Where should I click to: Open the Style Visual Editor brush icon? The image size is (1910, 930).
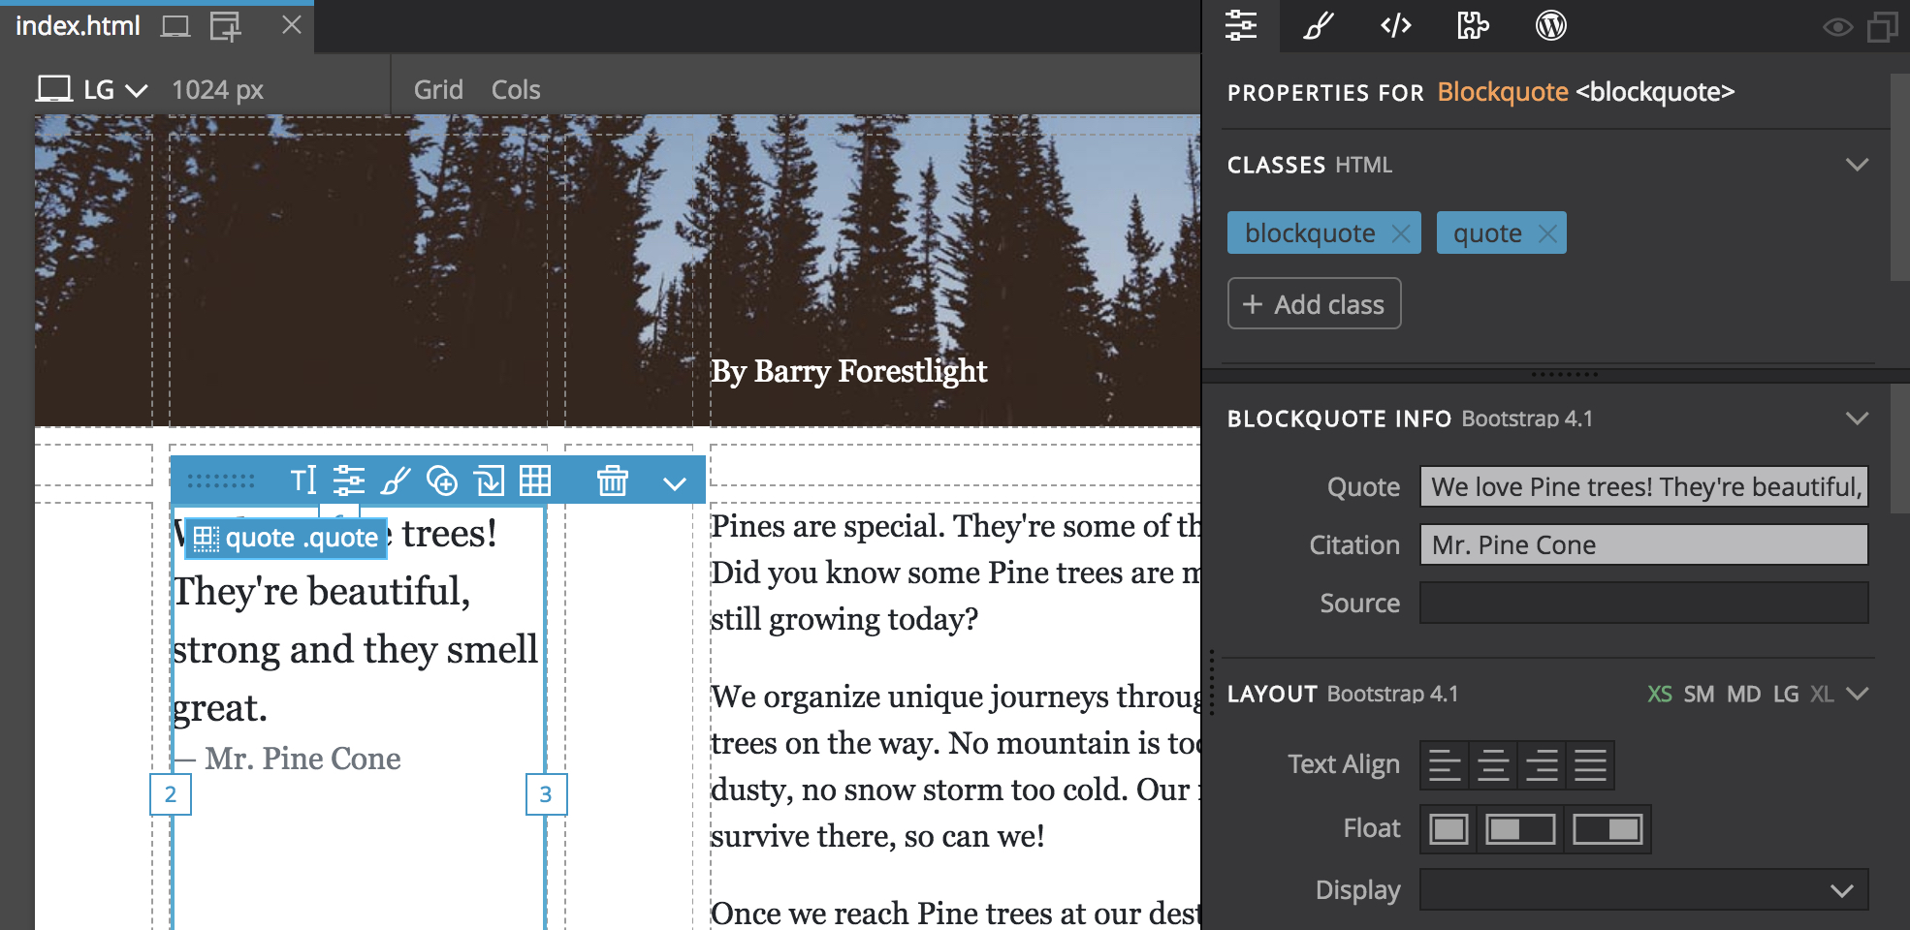[x=1318, y=25]
